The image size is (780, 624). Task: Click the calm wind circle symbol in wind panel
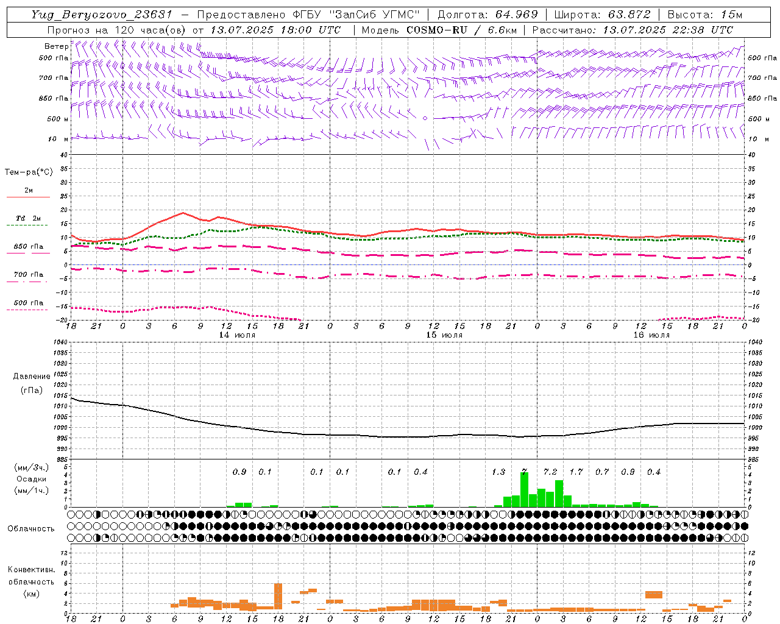point(425,118)
